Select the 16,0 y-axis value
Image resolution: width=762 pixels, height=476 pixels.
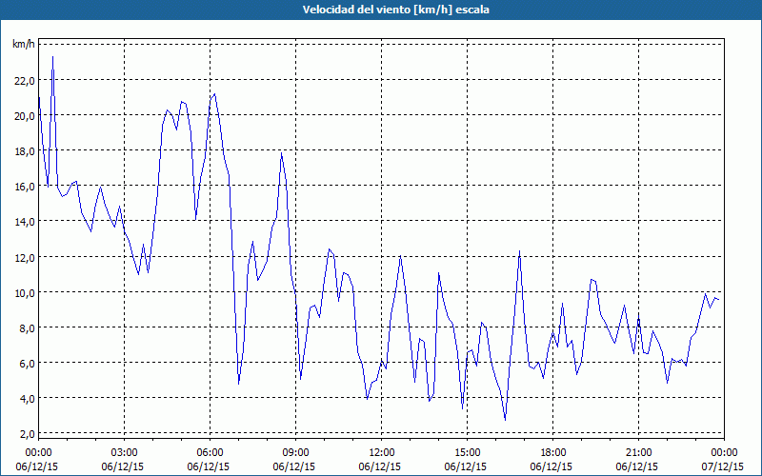tap(24, 187)
